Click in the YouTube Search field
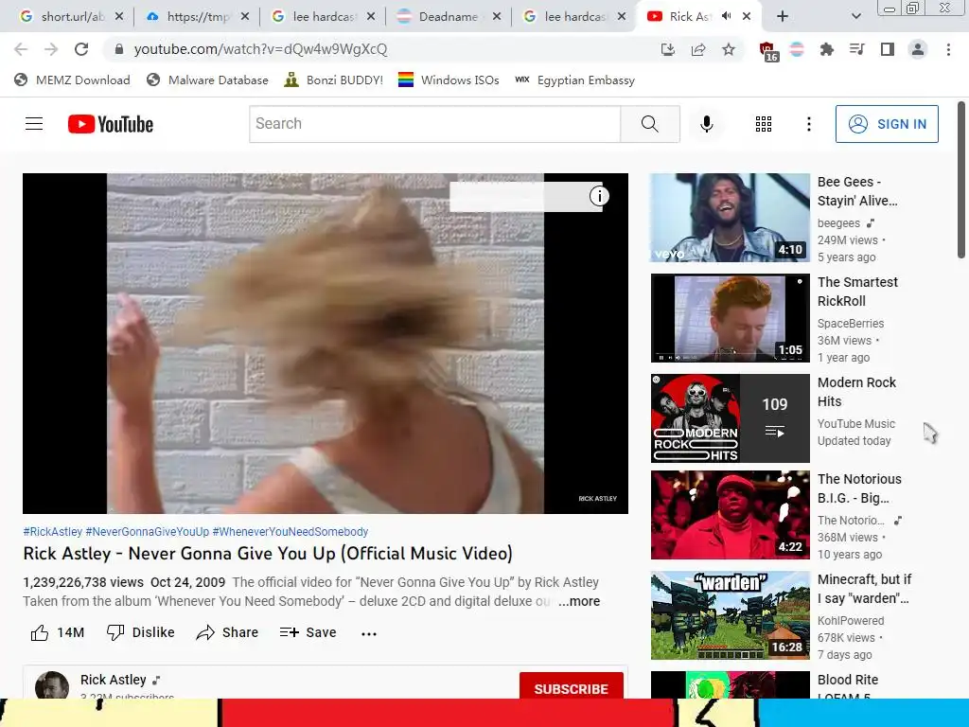The height and width of the screenshot is (727, 969). click(434, 124)
